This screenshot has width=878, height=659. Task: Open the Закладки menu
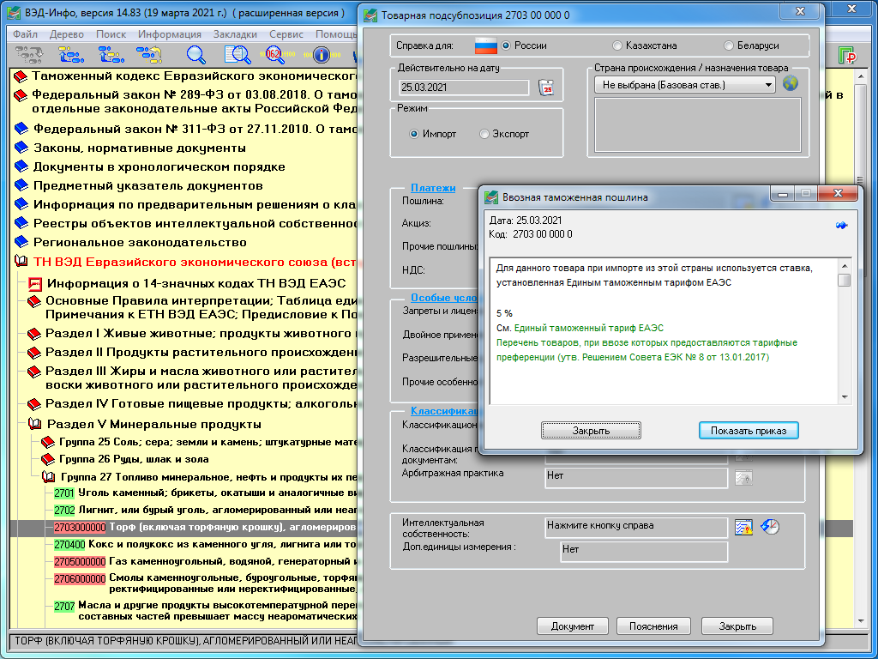(235, 34)
